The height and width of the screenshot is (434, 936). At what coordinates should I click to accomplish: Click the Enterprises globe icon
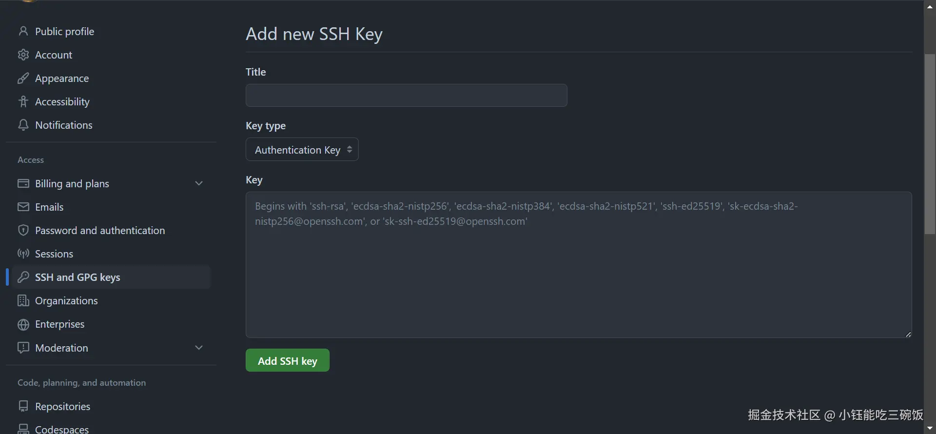pos(23,324)
